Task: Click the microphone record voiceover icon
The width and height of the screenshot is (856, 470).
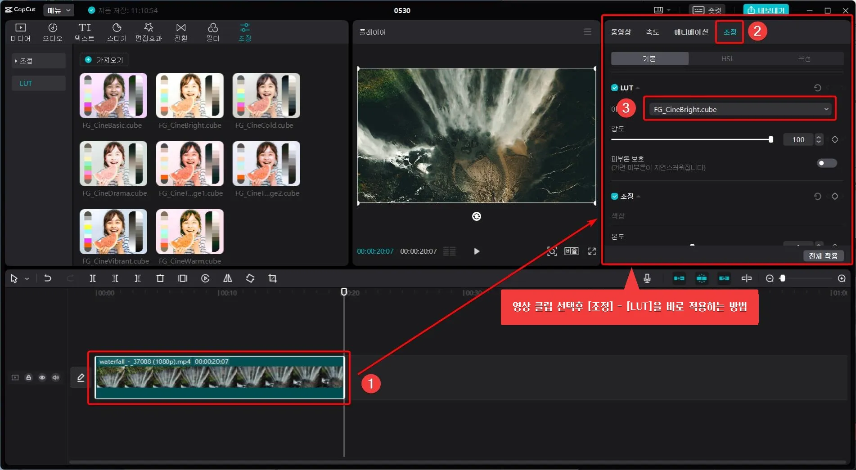Action: (647, 278)
